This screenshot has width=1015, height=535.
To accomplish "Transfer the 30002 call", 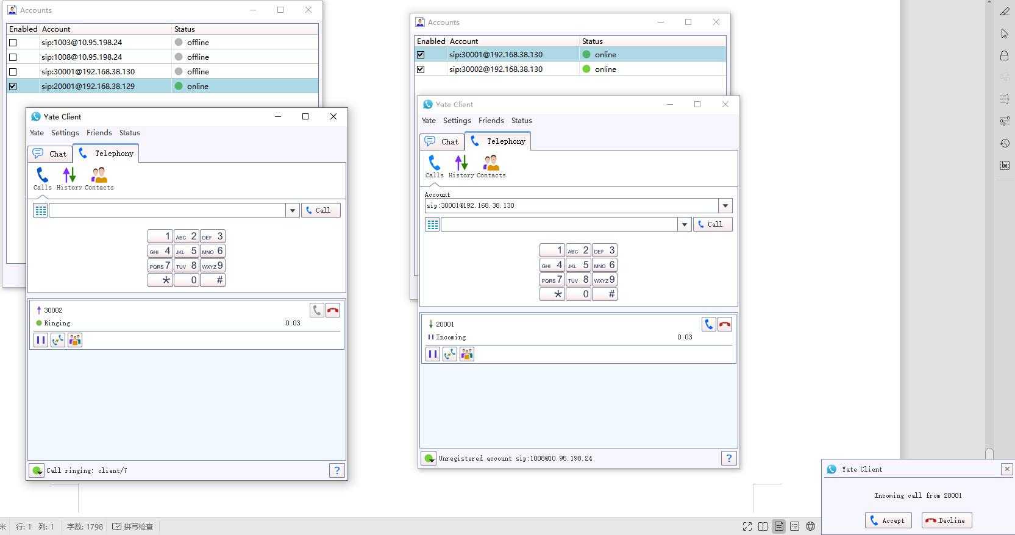I will (x=57, y=340).
